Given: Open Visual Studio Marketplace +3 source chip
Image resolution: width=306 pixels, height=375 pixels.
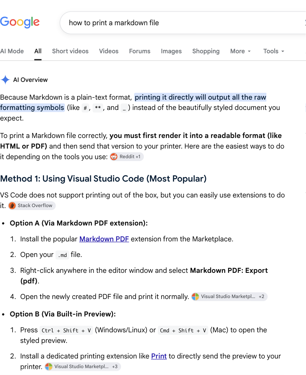Looking at the screenshot, I should pos(83,367).
